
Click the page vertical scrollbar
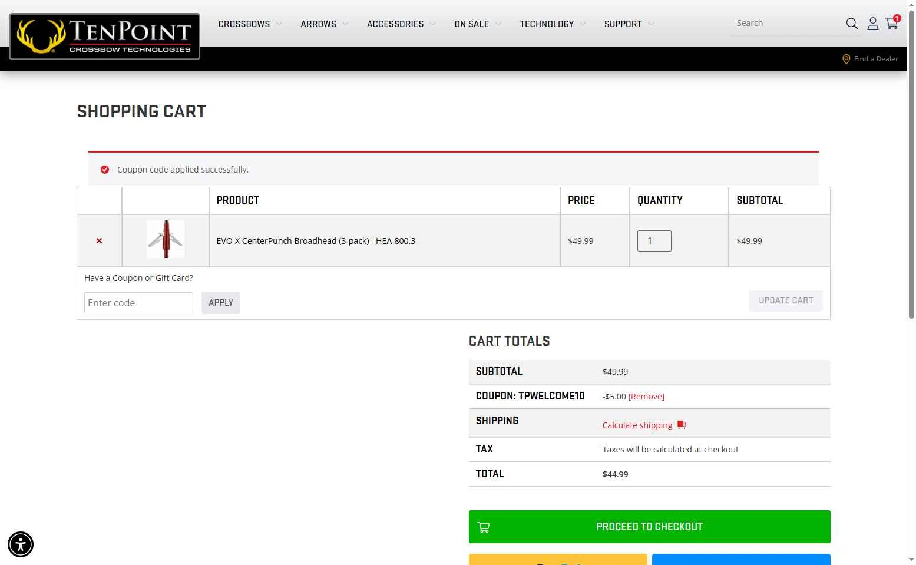point(911,165)
